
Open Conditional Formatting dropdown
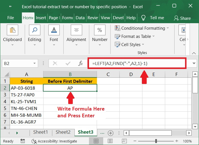[x=142, y=28]
